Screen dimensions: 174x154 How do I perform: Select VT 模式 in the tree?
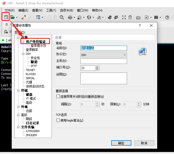pos(31,99)
